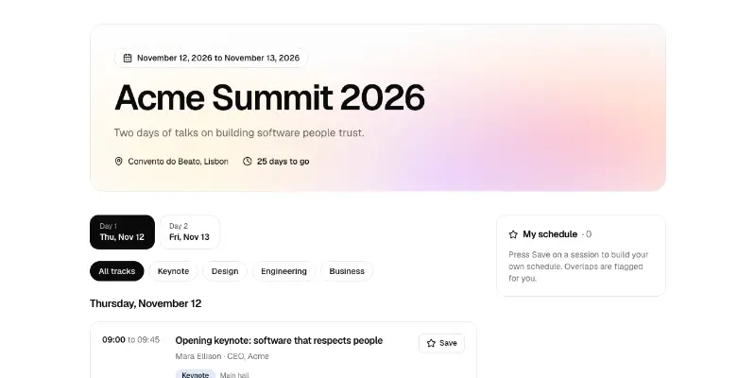The width and height of the screenshot is (756, 378).
Task: Select the Day 1 Thu, Nov 12 tab
Action: (x=123, y=232)
